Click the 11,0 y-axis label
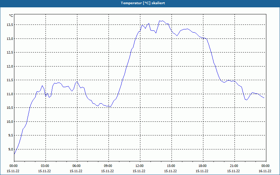The height and width of the screenshot is (175, 280). pyautogui.click(x=10, y=94)
